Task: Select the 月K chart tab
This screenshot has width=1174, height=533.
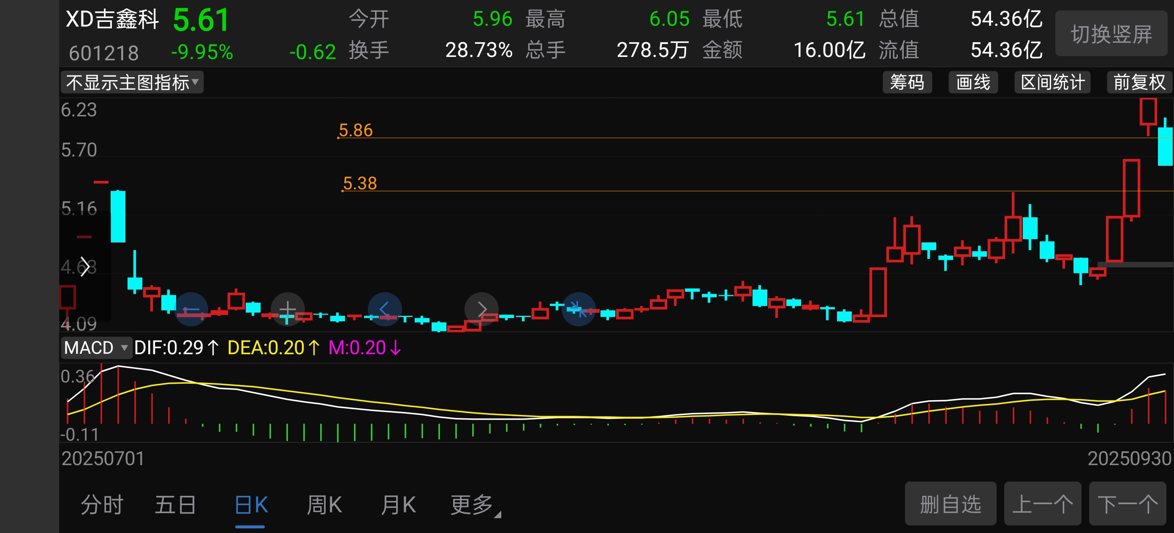Action: point(398,504)
